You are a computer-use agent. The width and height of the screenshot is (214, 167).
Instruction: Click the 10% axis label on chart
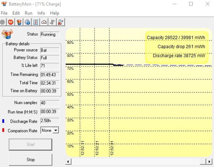(x=70, y=146)
